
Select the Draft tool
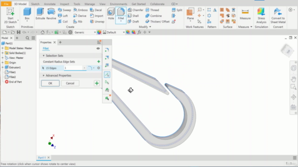(x=133, y=22)
